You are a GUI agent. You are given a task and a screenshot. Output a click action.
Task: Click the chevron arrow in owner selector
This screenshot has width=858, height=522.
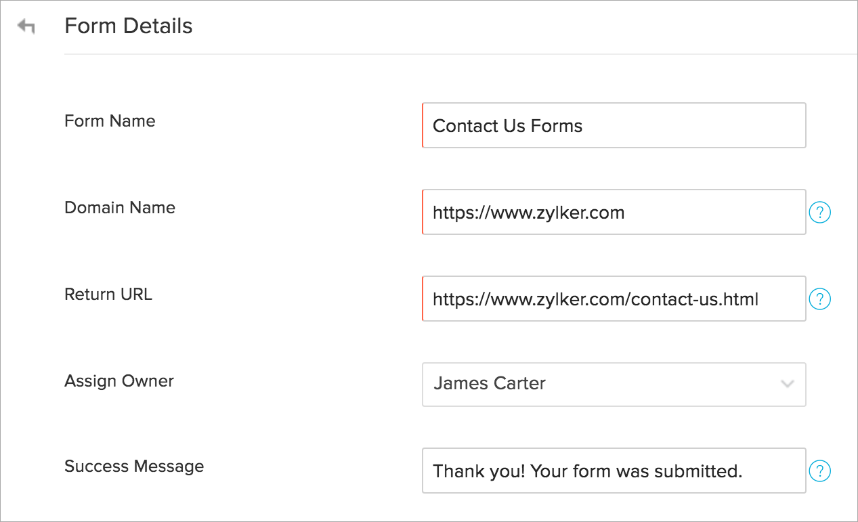787,384
